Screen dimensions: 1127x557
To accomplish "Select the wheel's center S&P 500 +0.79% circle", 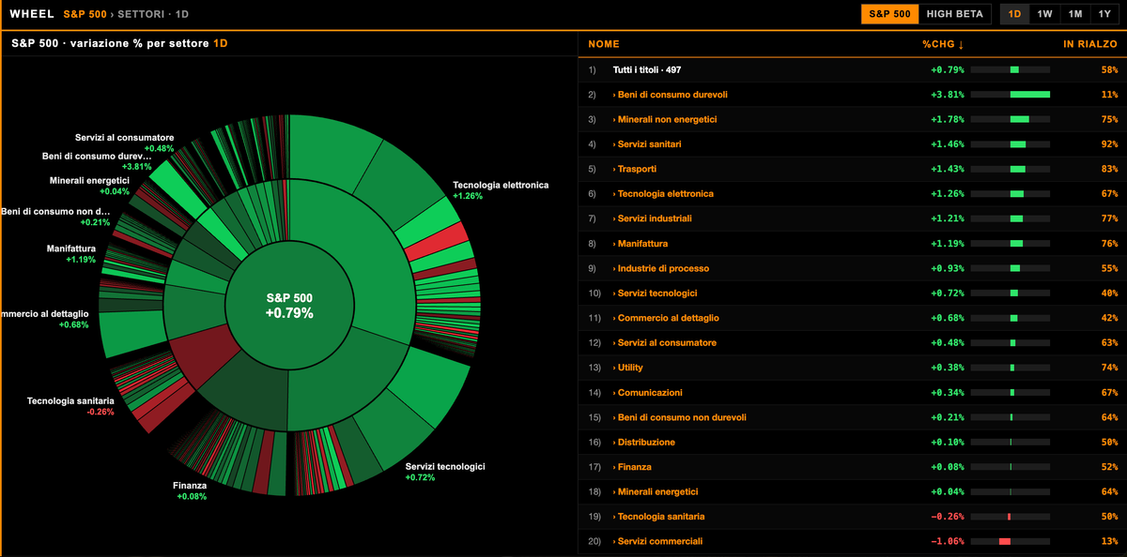I will (289, 306).
